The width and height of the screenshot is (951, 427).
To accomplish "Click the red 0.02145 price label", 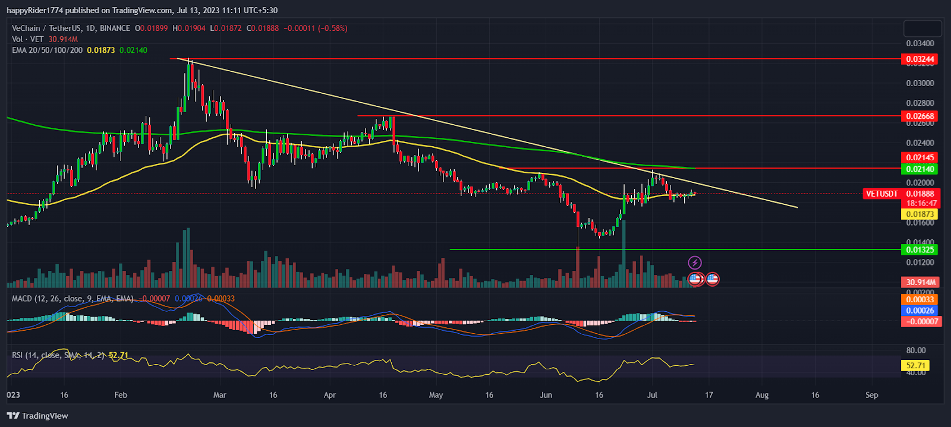I will pyautogui.click(x=919, y=157).
